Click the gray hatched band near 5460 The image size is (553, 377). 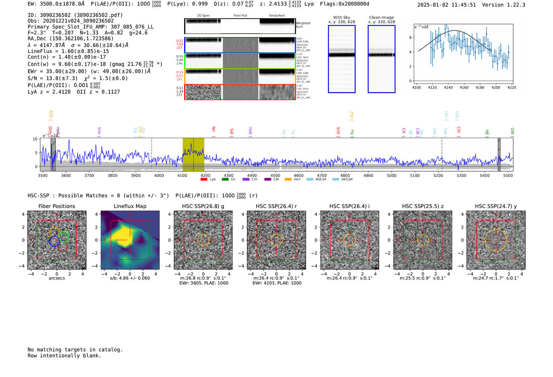coord(499,154)
